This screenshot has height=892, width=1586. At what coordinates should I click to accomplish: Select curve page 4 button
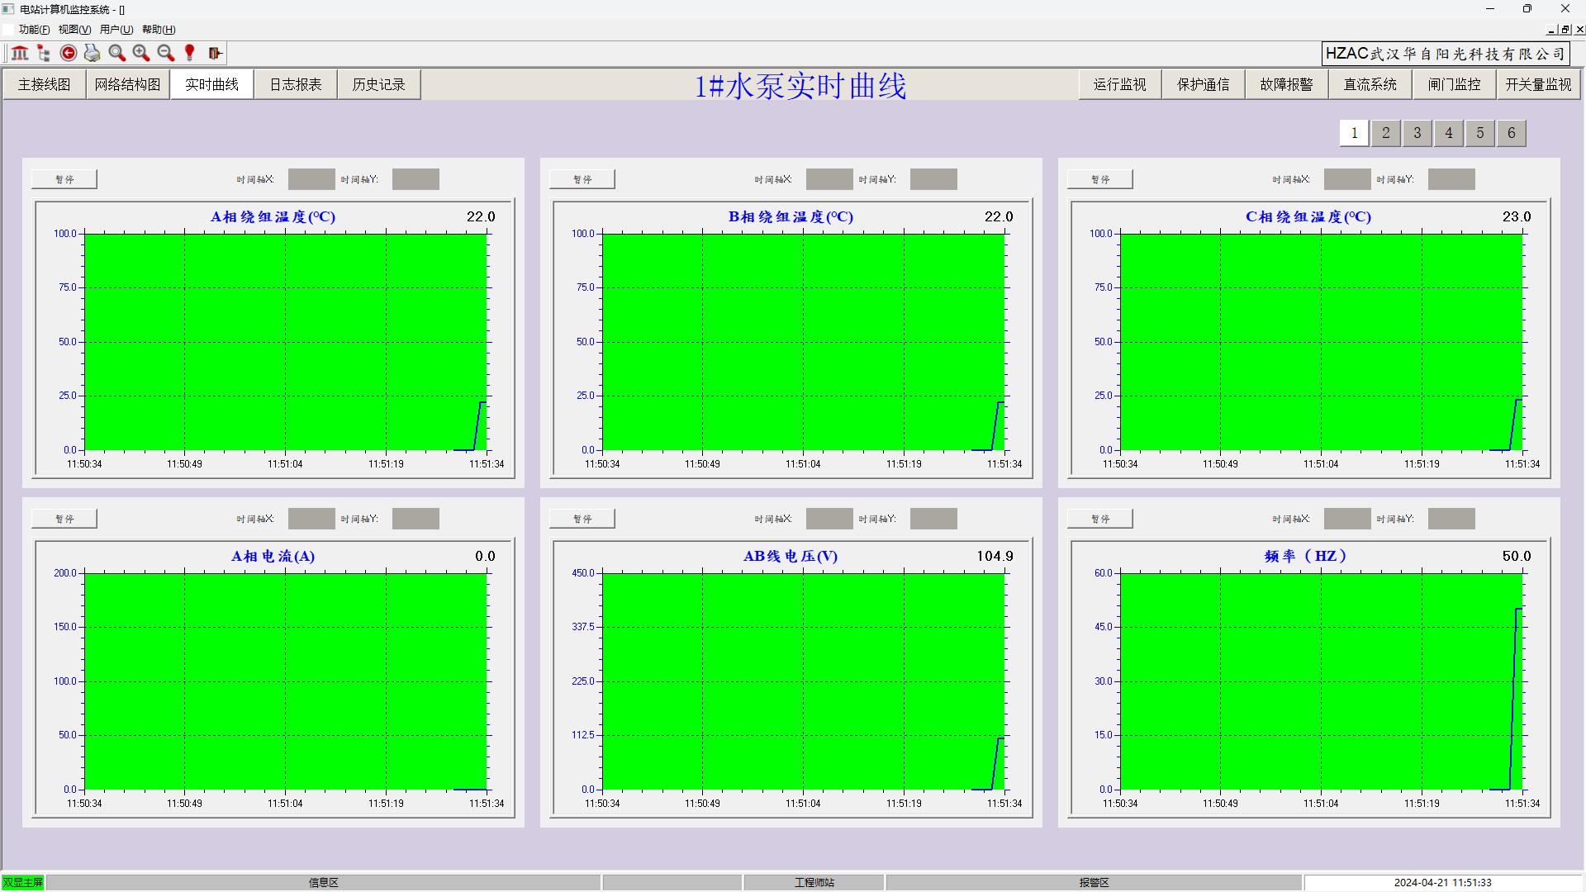[x=1448, y=133]
